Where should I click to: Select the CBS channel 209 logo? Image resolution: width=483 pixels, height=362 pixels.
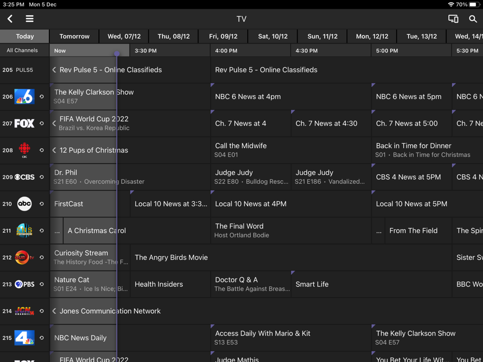[x=24, y=177]
